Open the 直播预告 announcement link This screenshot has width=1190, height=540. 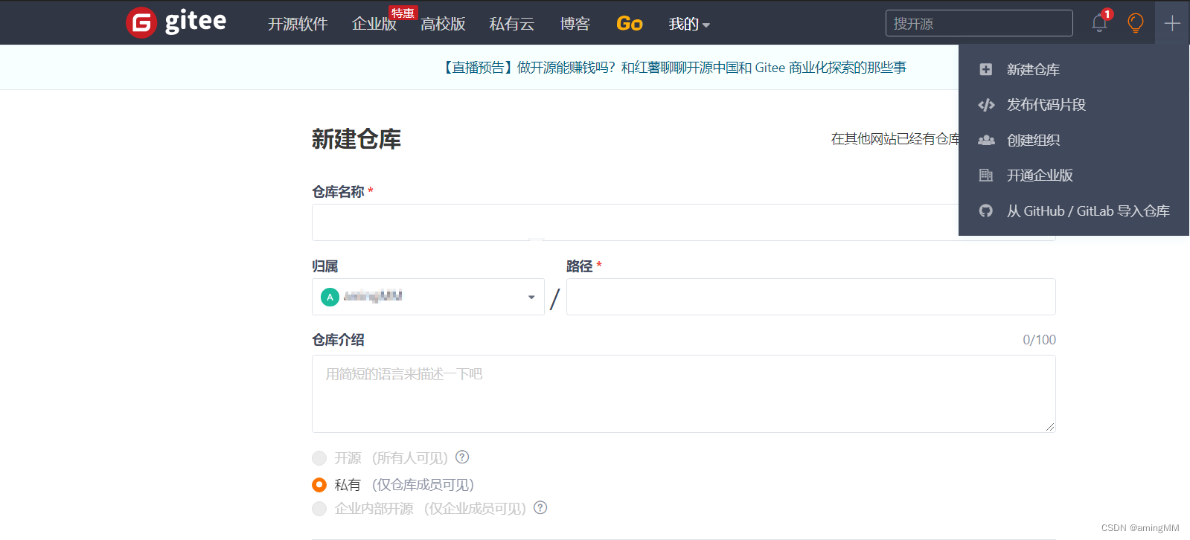point(674,68)
